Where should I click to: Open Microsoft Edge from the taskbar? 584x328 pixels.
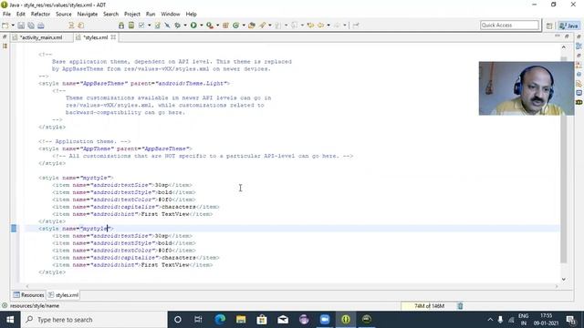[x=220, y=320]
